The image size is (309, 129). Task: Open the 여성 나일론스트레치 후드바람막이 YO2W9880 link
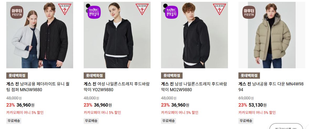click(x=117, y=87)
